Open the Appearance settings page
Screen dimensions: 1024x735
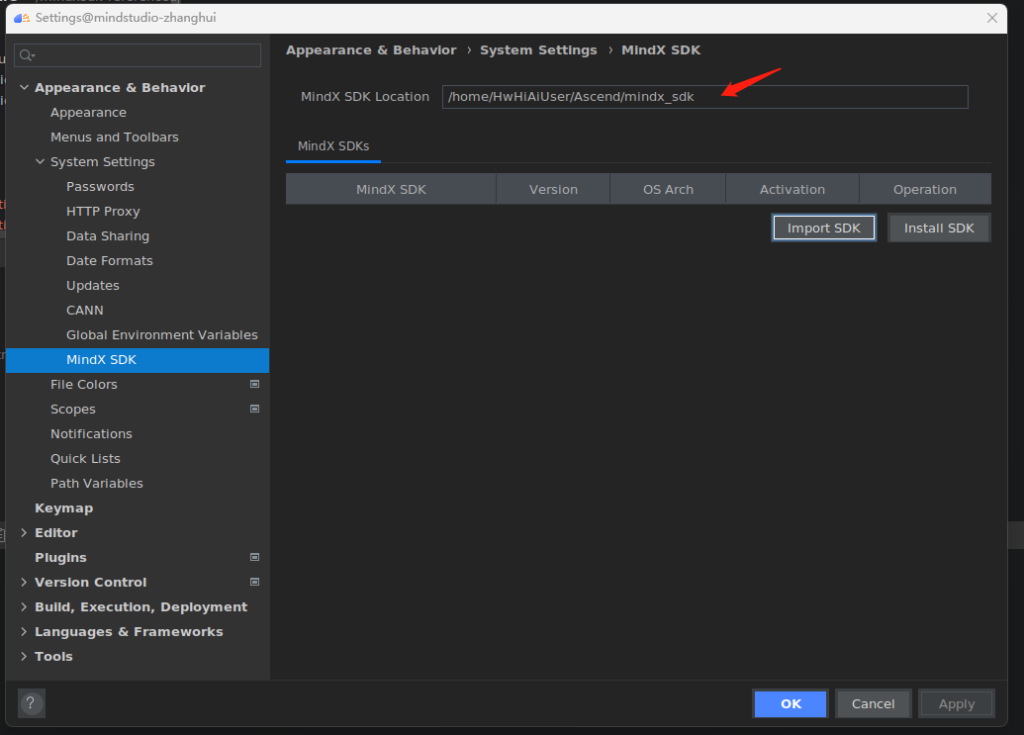coord(88,112)
